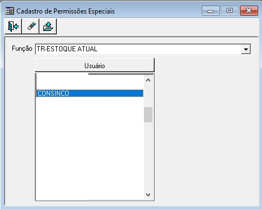Click the exit door toolbar icon
This screenshot has width=262, height=209.
13,26
